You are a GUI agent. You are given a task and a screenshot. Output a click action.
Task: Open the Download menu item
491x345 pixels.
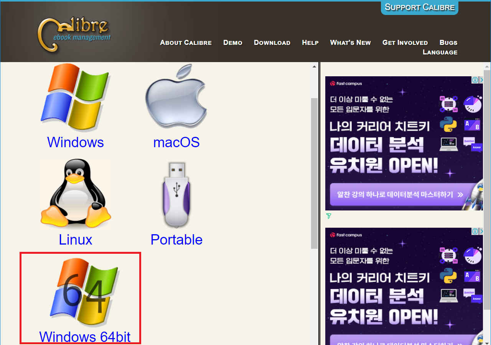tap(272, 43)
